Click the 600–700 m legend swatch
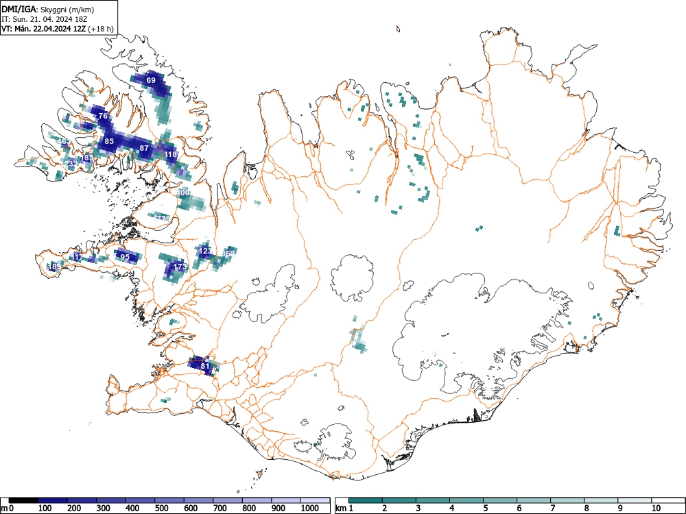The image size is (686, 514). coord(199,500)
